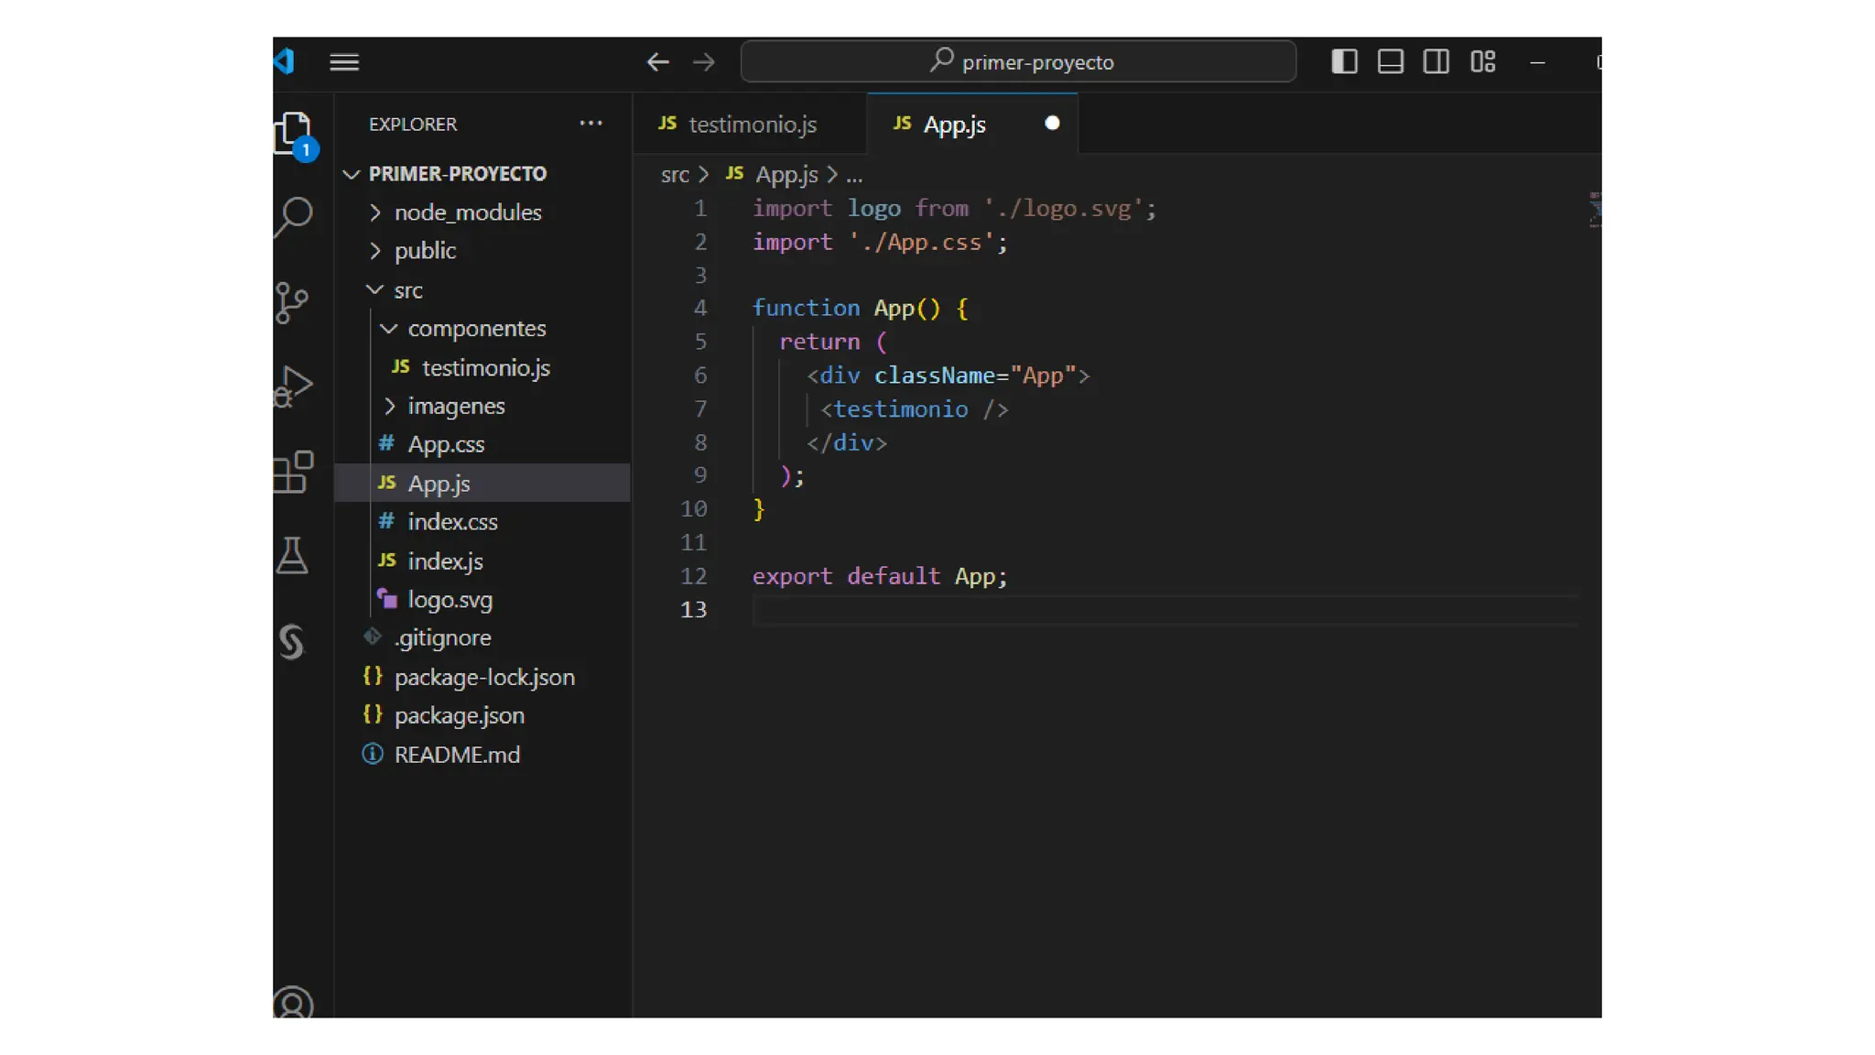Place cursor on empty line 13

coord(1165,610)
